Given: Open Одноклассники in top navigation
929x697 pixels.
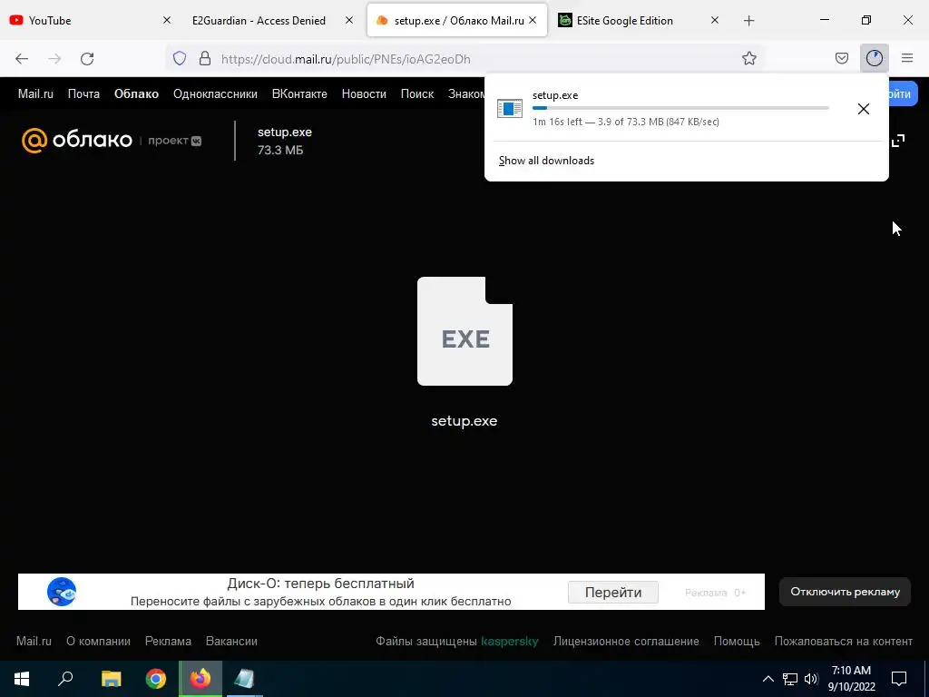Looking at the screenshot, I should pyautogui.click(x=215, y=93).
